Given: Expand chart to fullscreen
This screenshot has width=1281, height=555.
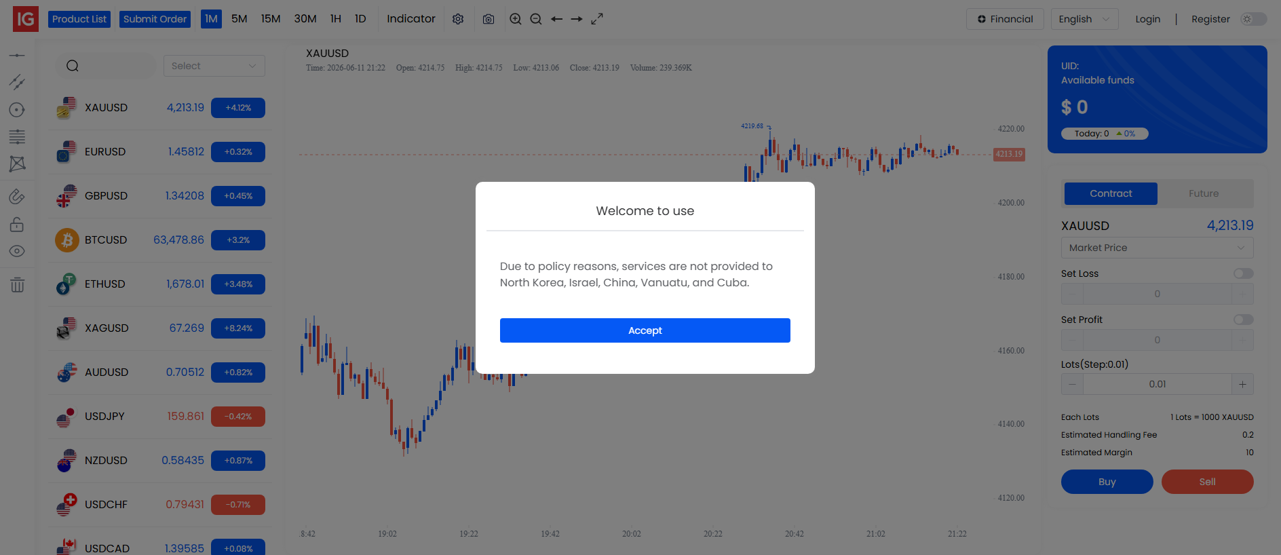Looking at the screenshot, I should pos(597,19).
